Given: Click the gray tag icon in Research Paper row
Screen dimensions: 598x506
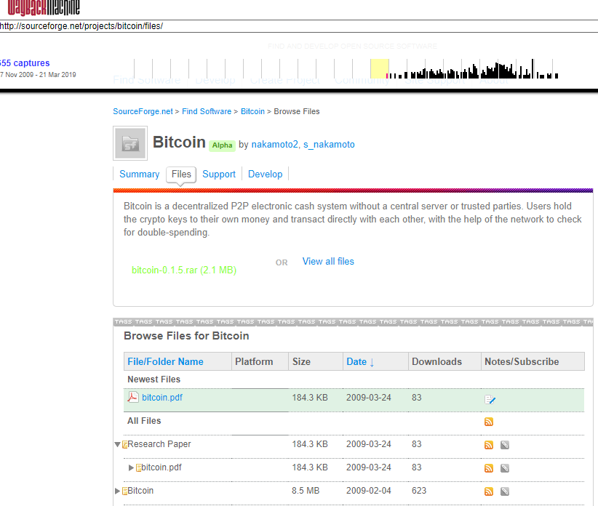Looking at the screenshot, I should [x=505, y=445].
